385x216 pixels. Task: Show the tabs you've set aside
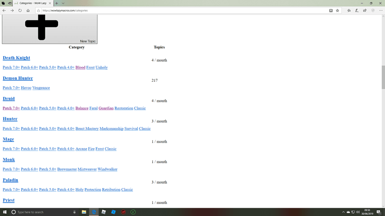pos(3,3)
